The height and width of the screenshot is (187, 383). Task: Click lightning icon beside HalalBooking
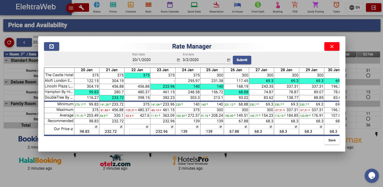[75, 155]
